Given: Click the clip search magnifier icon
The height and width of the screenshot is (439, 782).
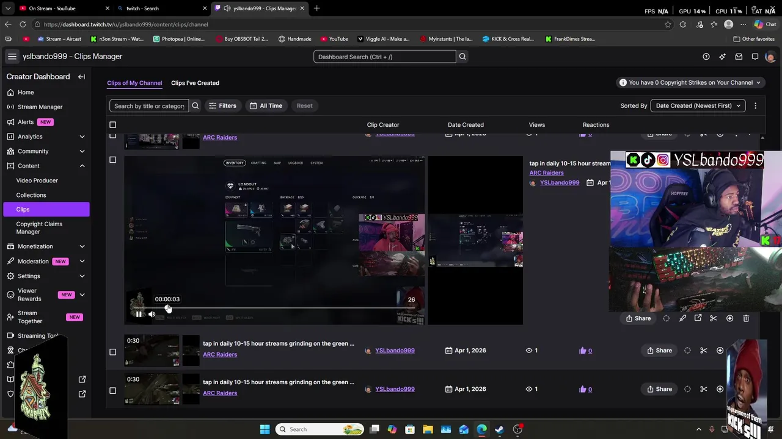Looking at the screenshot, I should [x=195, y=105].
